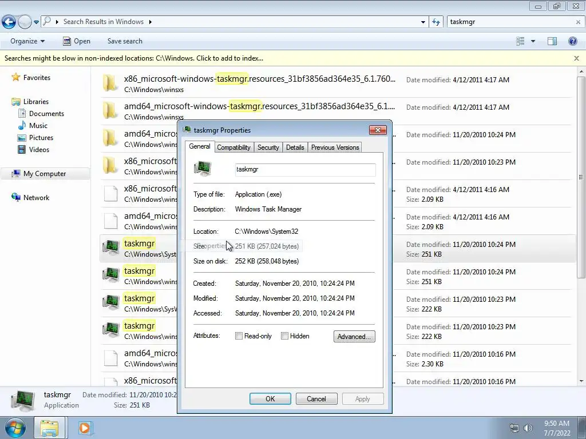
Task: Open Music library
Action: click(x=38, y=125)
